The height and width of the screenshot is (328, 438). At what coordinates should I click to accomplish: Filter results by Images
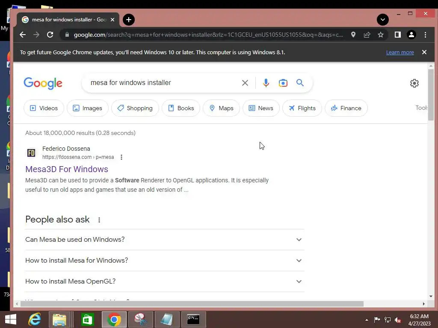pos(87,108)
